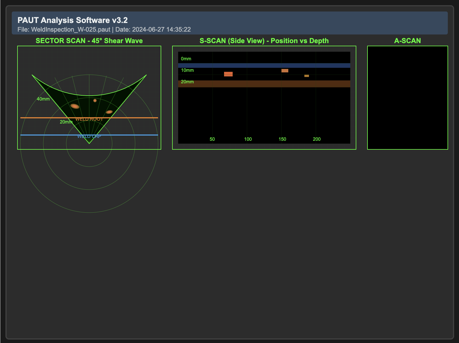This screenshot has height=343, width=459.
Task: Click the 10mm depth label in side view
Action: tap(187, 70)
